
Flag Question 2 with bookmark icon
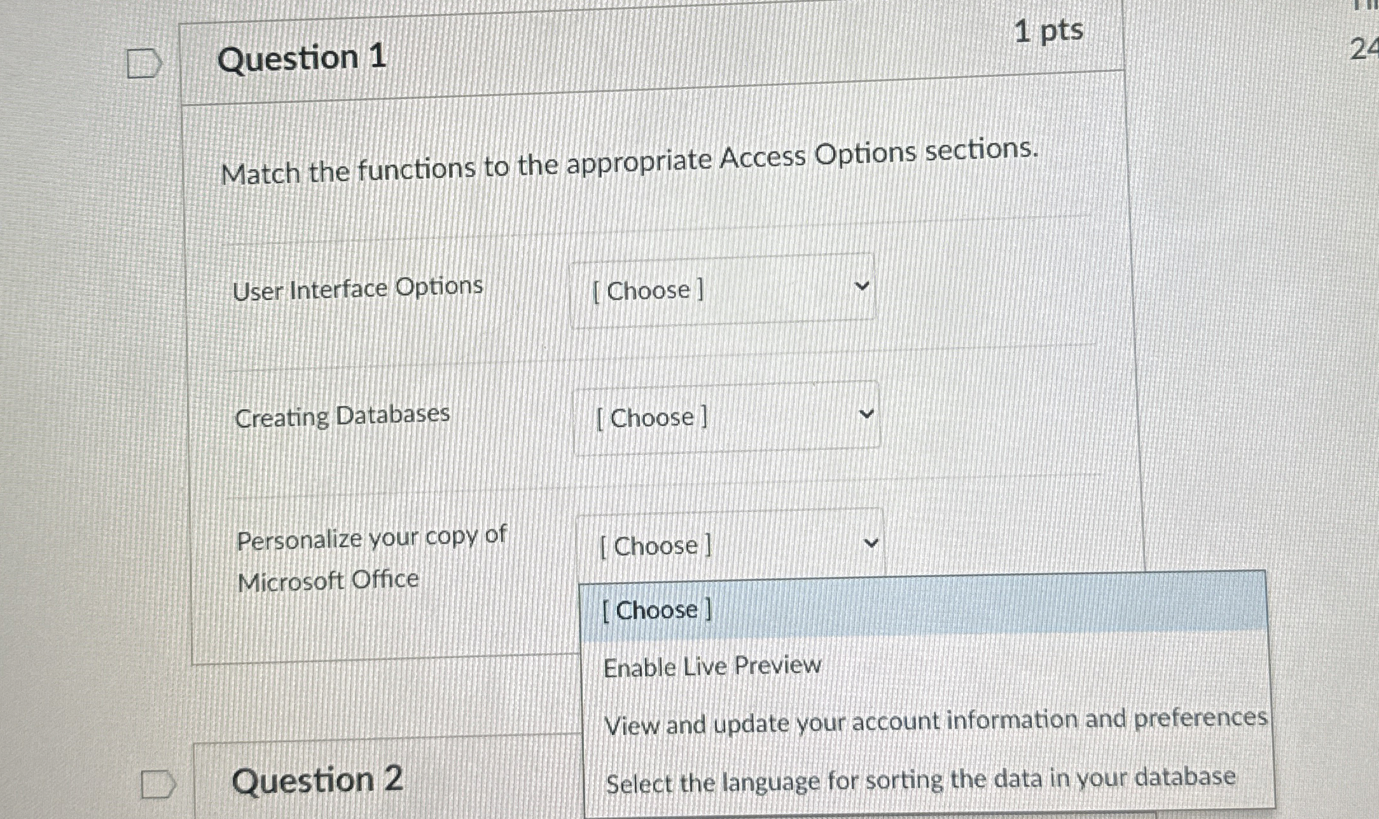click(158, 784)
